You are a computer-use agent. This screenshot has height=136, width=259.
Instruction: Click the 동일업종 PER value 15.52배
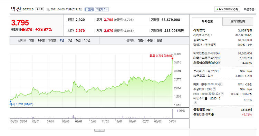tap(247, 109)
